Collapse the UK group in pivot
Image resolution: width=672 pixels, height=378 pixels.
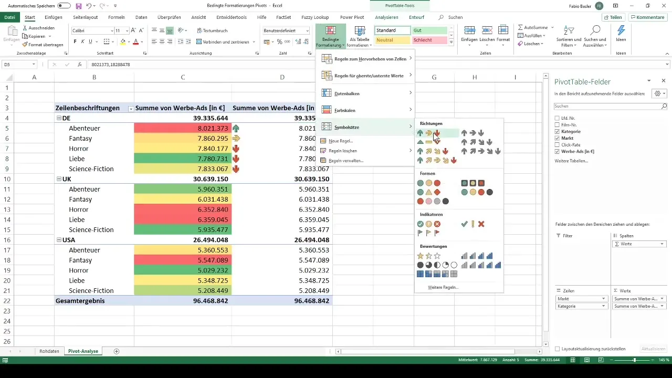(58, 179)
